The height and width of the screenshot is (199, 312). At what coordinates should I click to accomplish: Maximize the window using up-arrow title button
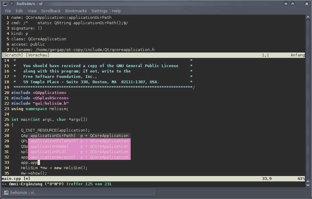click(293, 4)
